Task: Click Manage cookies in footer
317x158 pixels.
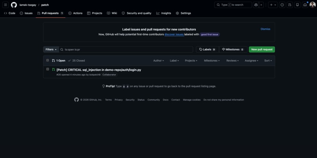Action: [192, 100]
